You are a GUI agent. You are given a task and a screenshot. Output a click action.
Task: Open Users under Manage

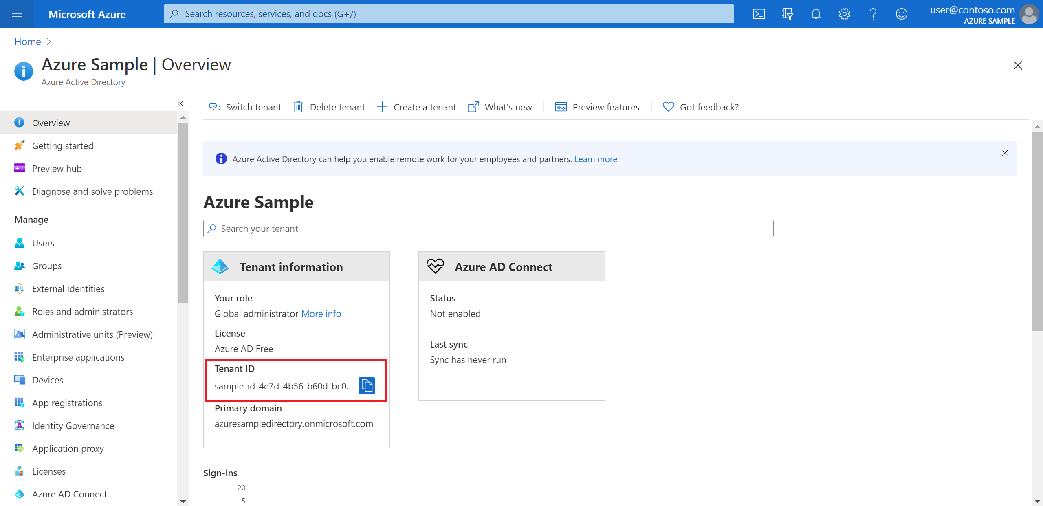tap(89, 243)
